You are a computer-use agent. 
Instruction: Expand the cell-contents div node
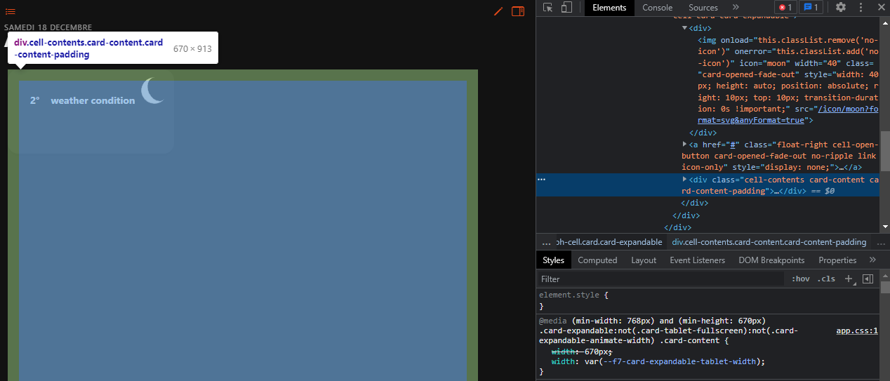tap(685, 180)
